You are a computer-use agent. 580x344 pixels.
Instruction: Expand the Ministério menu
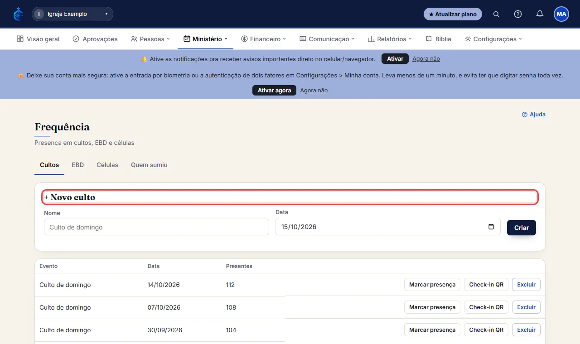tap(205, 39)
